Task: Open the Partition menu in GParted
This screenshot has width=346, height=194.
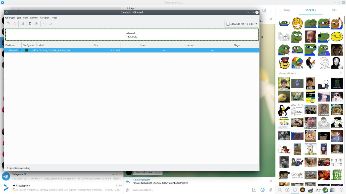Action: click(45, 18)
